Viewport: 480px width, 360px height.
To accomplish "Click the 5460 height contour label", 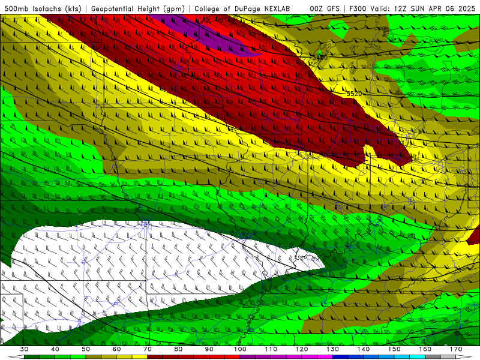I will (x=320, y=58).
